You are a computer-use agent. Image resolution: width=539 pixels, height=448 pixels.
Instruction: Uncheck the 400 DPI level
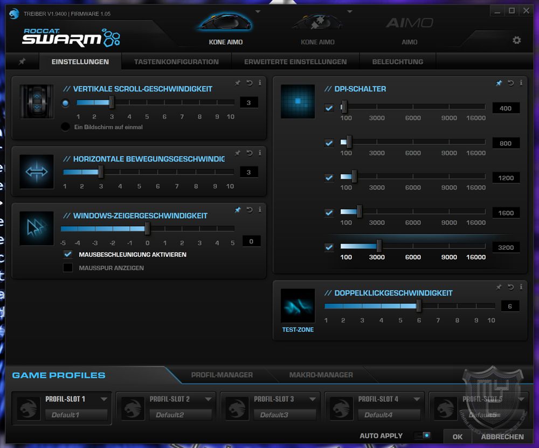(x=329, y=108)
